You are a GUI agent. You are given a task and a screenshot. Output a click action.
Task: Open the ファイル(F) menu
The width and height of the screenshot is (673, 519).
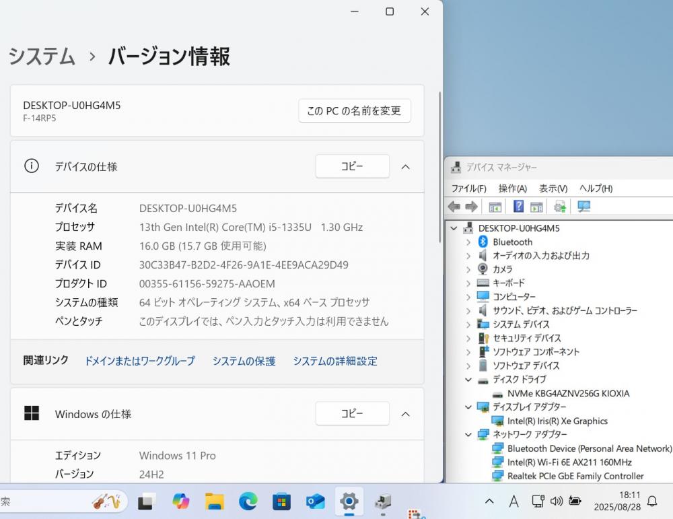pyautogui.click(x=468, y=188)
